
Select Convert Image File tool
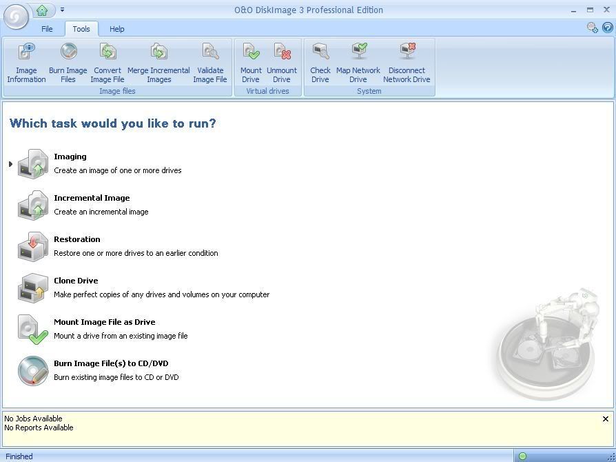tap(107, 63)
